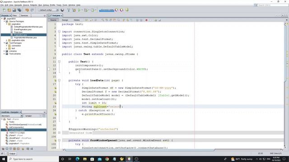
Task: Open the Refactor menu
Action: pyautogui.click(x=33, y=5)
